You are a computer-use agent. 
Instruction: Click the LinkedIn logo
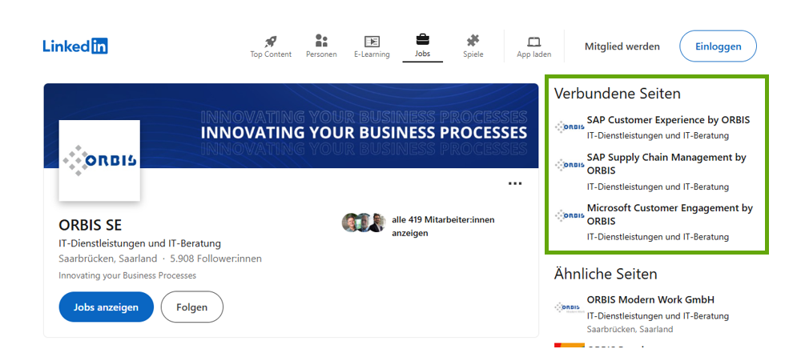tap(75, 46)
